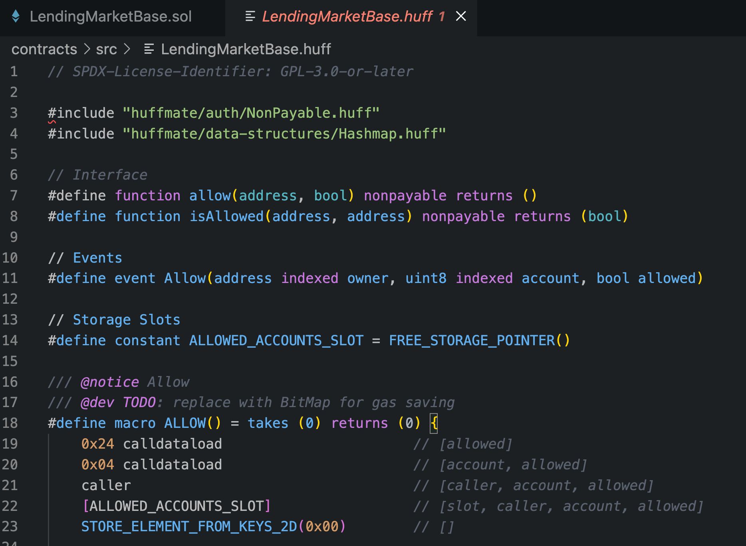
Task: Click the '// []' comment on line 23
Action: click(434, 526)
